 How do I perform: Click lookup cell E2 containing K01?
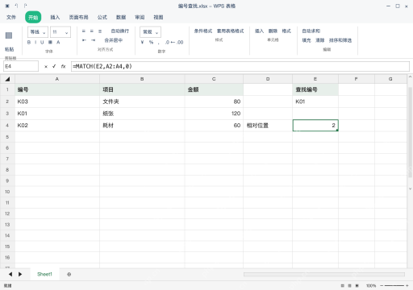click(315, 101)
